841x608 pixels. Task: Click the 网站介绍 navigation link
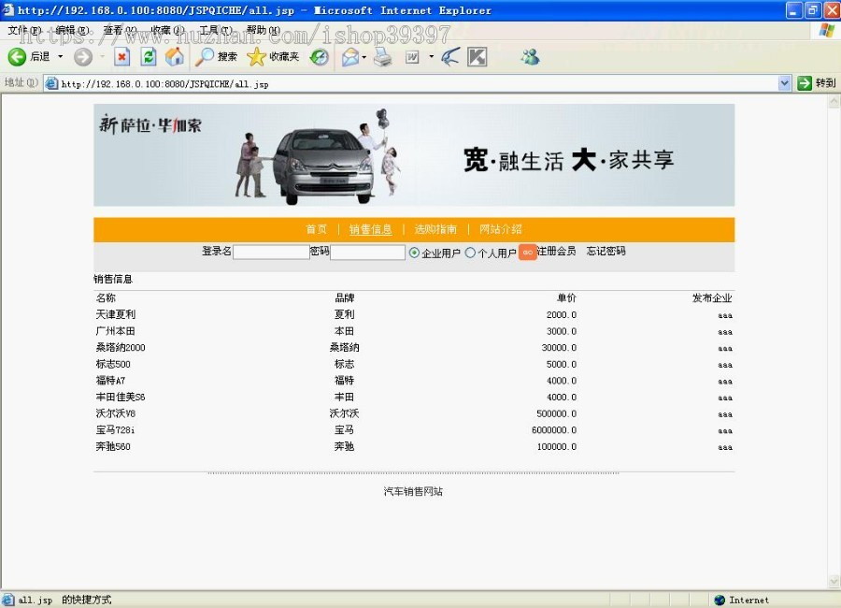pos(501,229)
